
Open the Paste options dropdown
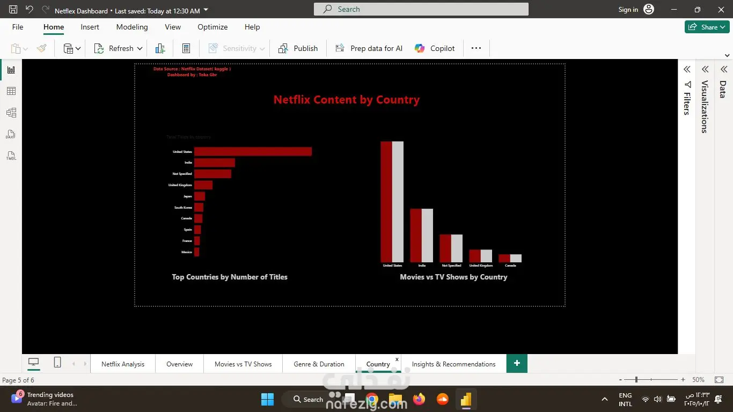(25, 49)
